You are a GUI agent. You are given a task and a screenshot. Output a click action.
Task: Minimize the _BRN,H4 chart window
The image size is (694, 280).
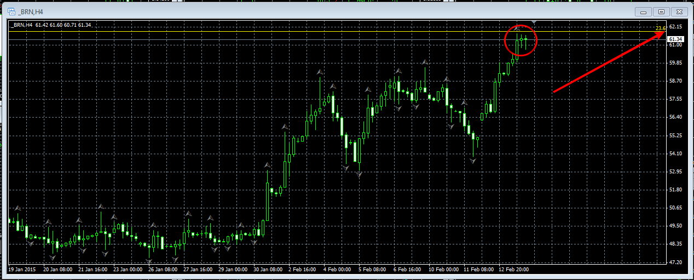(x=644, y=11)
